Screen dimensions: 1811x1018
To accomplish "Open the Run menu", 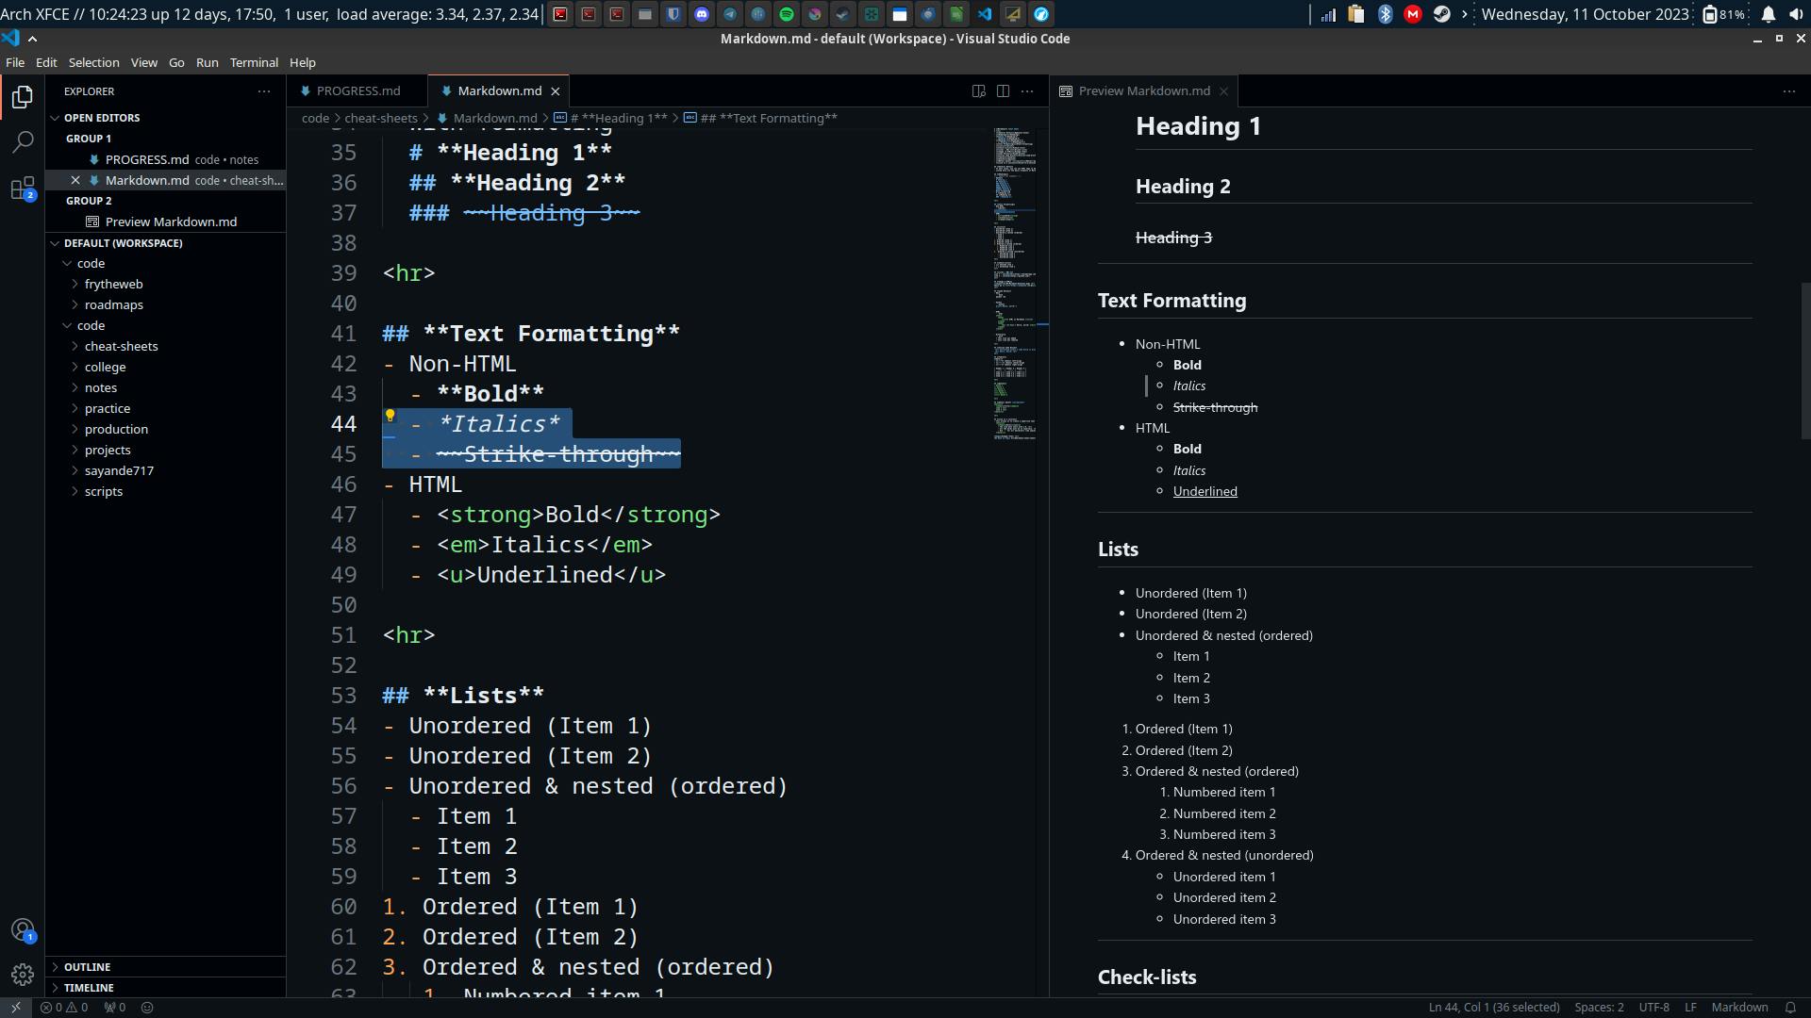I will pos(207,62).
